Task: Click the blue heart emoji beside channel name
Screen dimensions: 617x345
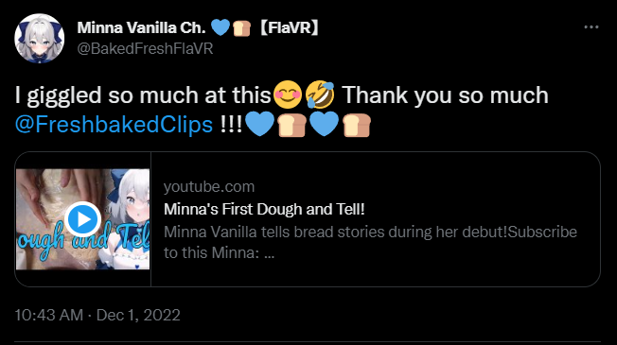Action: tap(220, 27)
